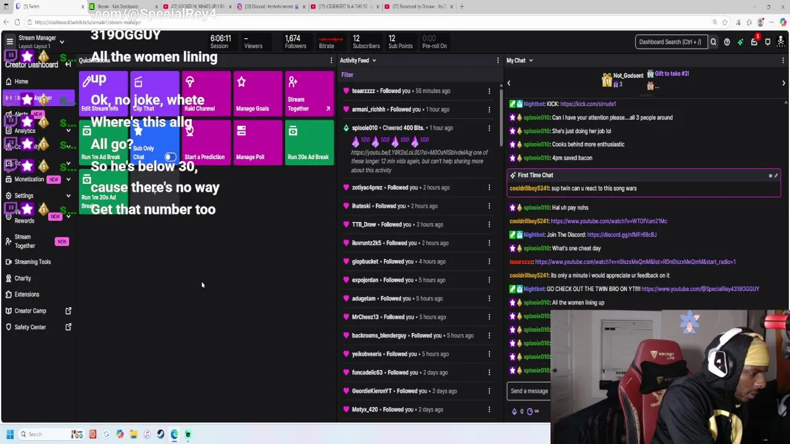790x444 pixels.
Task: Click the Raid Channel quick action tile
Action: click(x=206, y=94)
